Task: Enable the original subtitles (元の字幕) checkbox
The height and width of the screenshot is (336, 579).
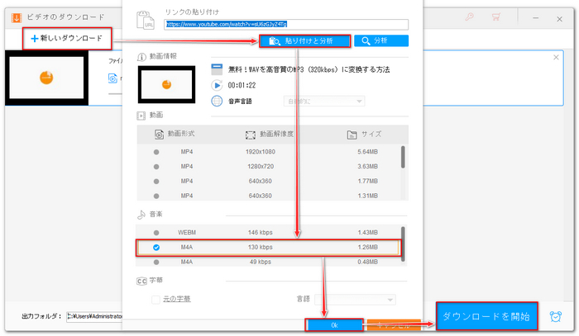Action: tap(156, 299)
